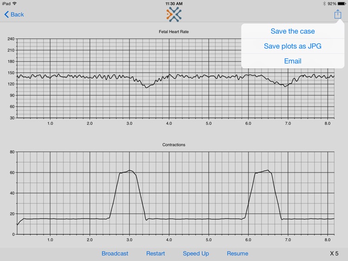The height and width of the screenshot is (261, 348).
Task: Tap the app logo in the header
Action: tap(174, 14)
